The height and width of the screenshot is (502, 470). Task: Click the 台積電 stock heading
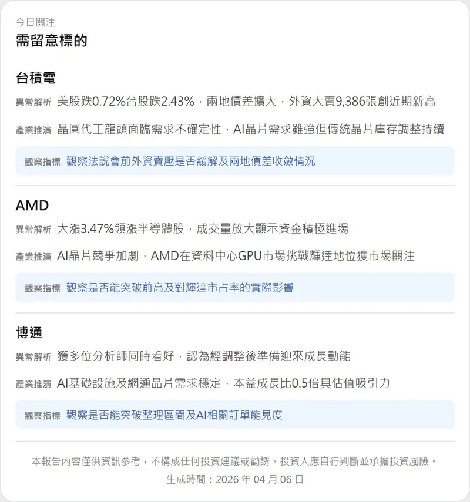(36, 78)
